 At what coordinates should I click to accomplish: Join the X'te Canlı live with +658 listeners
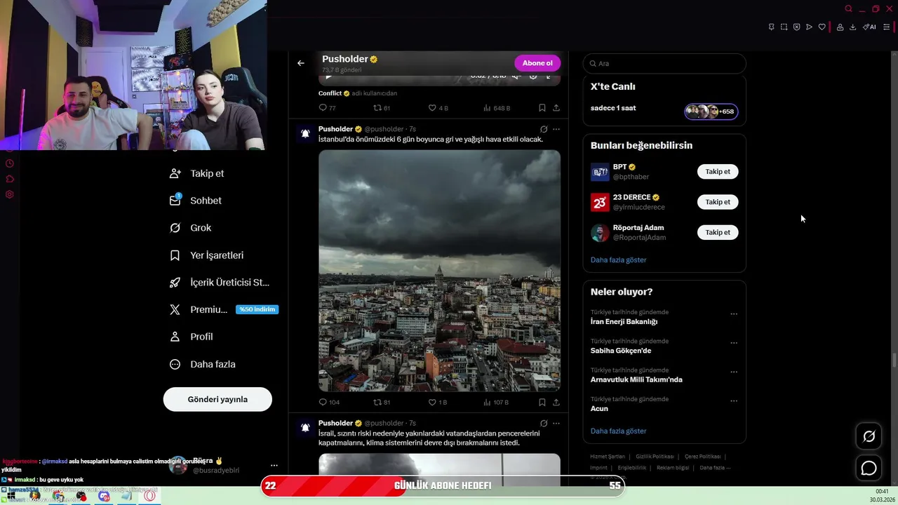(x=711, y=112)
